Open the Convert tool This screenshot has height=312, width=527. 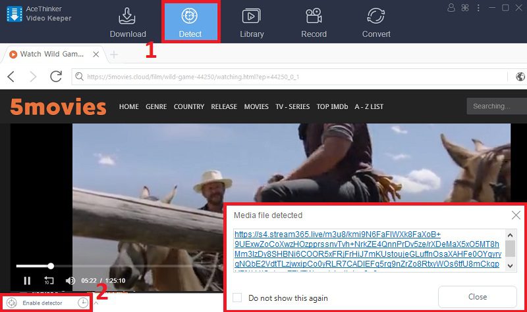tap(375, 22)
